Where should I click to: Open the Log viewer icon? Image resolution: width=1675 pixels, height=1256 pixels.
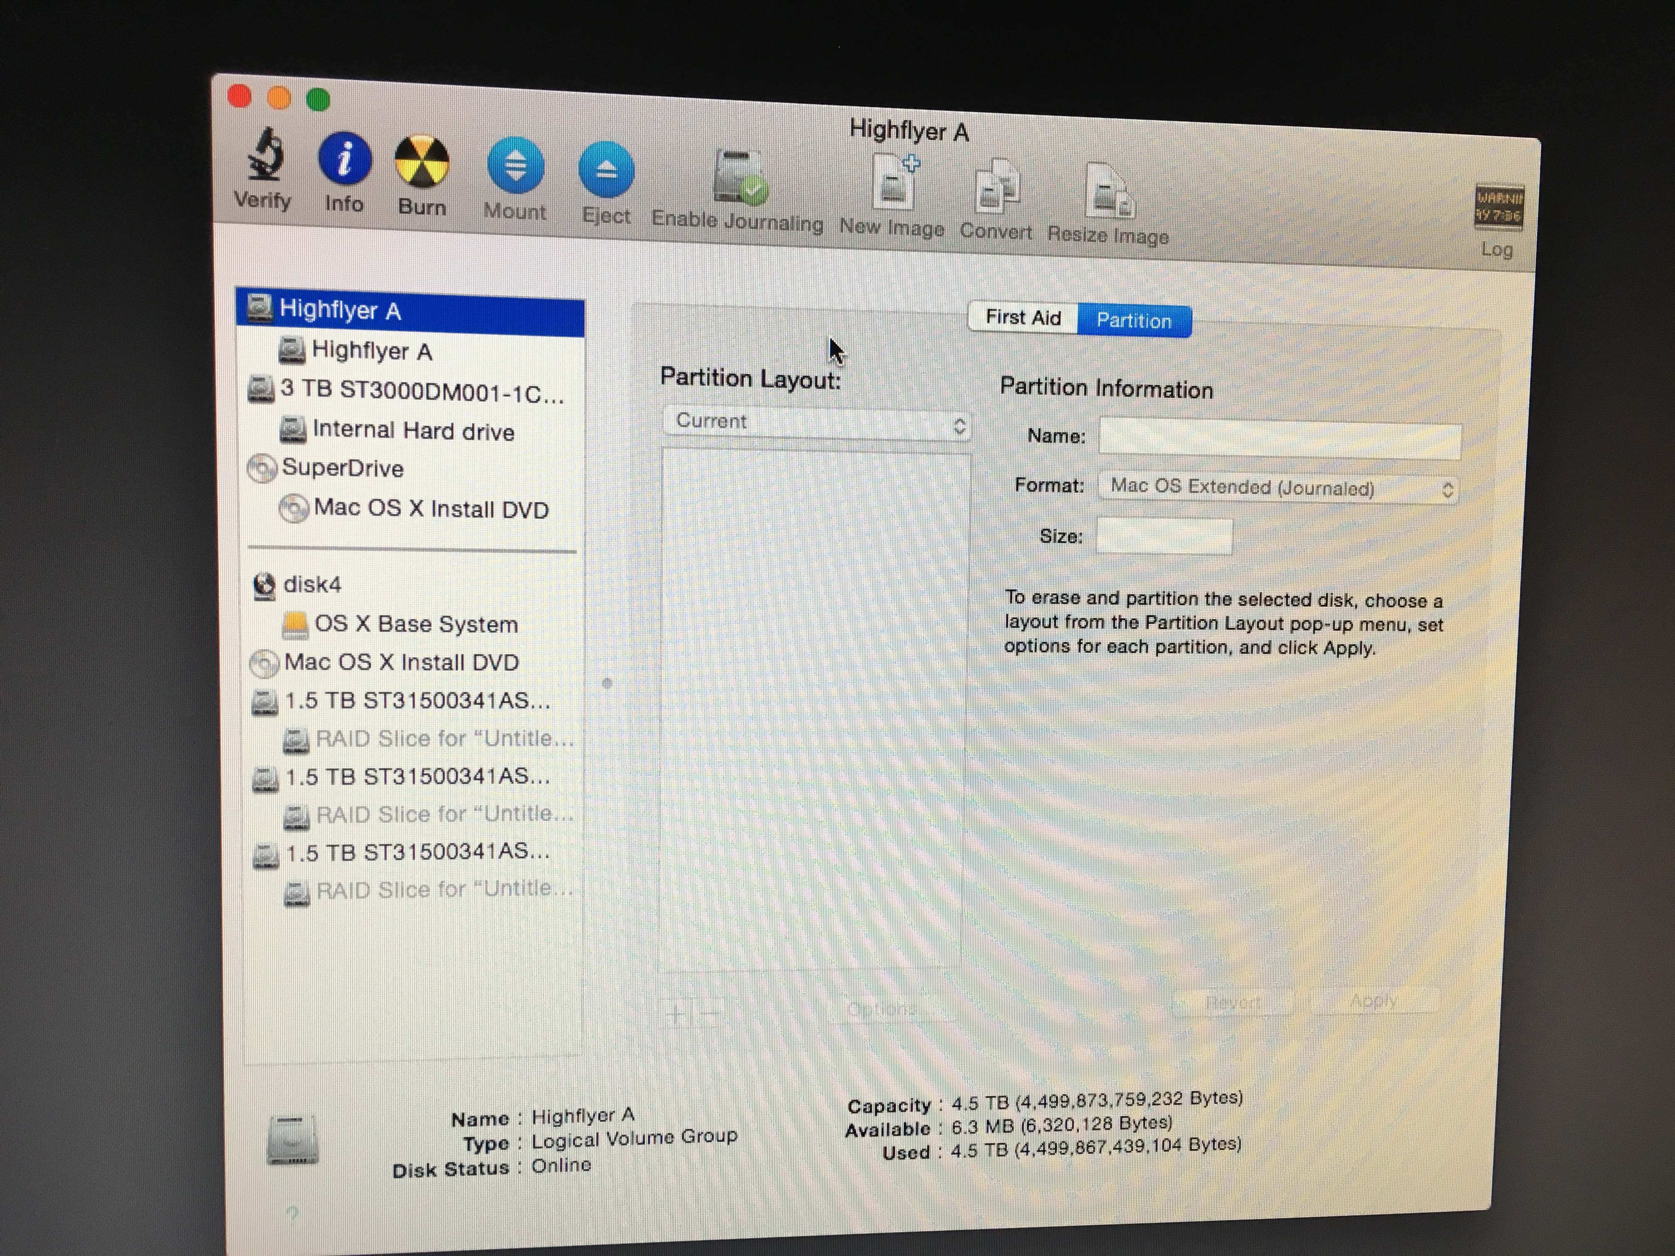tap(1498, 207)
